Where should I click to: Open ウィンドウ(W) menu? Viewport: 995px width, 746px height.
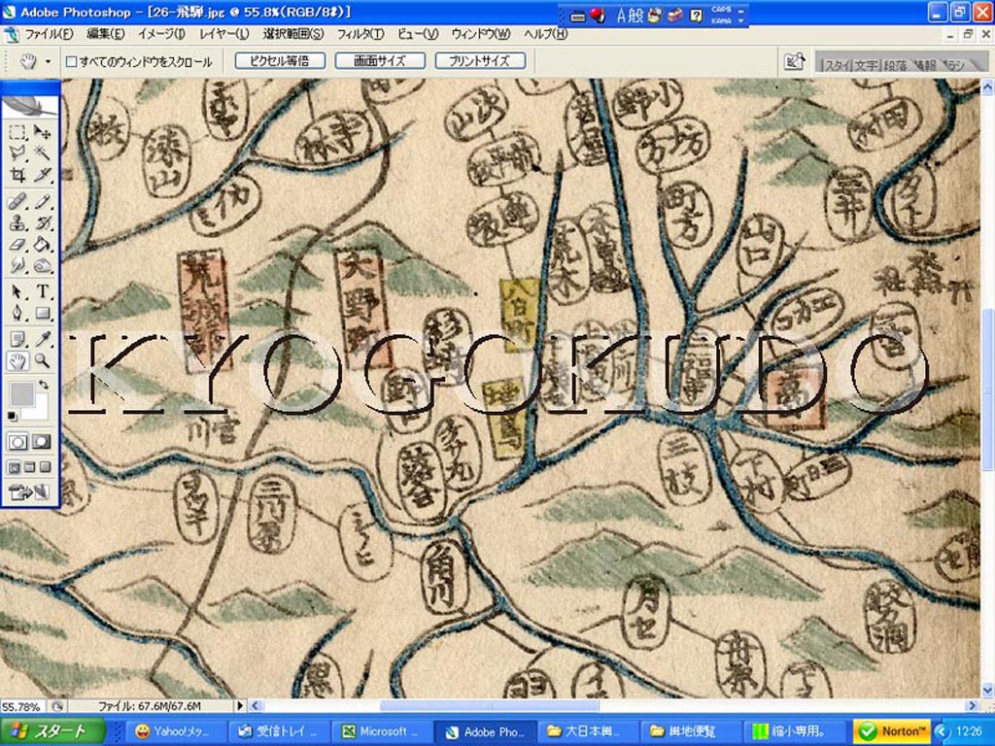coord(481,34)
